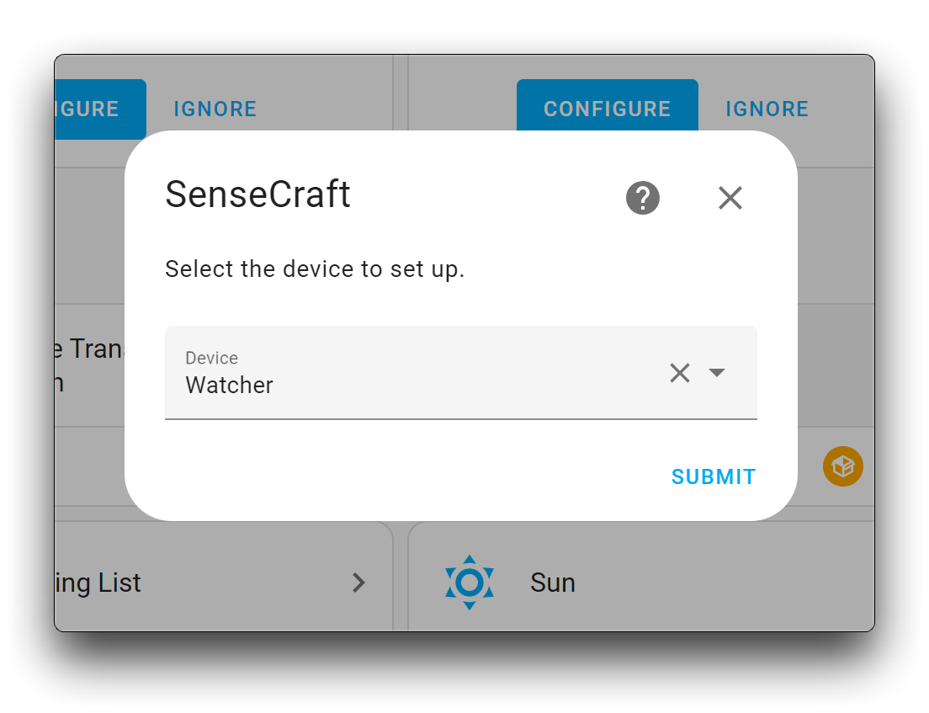Open the Sun integration card label

click(552, 583)
